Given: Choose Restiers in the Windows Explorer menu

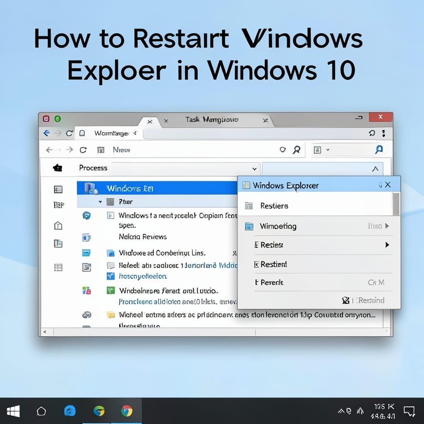Looking at the screenshot, I should (x=274, y=206).
